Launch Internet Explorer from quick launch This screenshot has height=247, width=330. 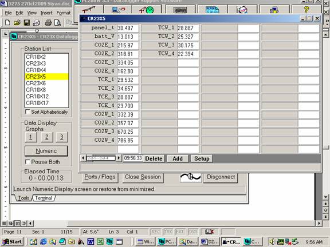point(44,242)
